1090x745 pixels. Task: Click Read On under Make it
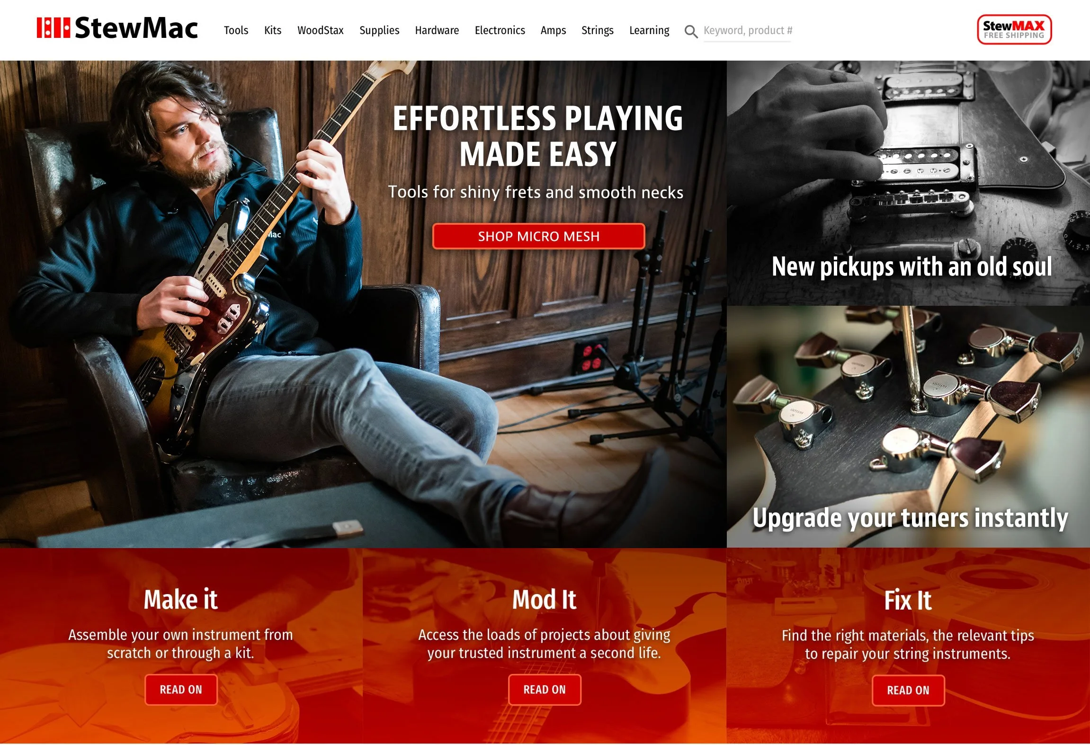click(181, 690)
